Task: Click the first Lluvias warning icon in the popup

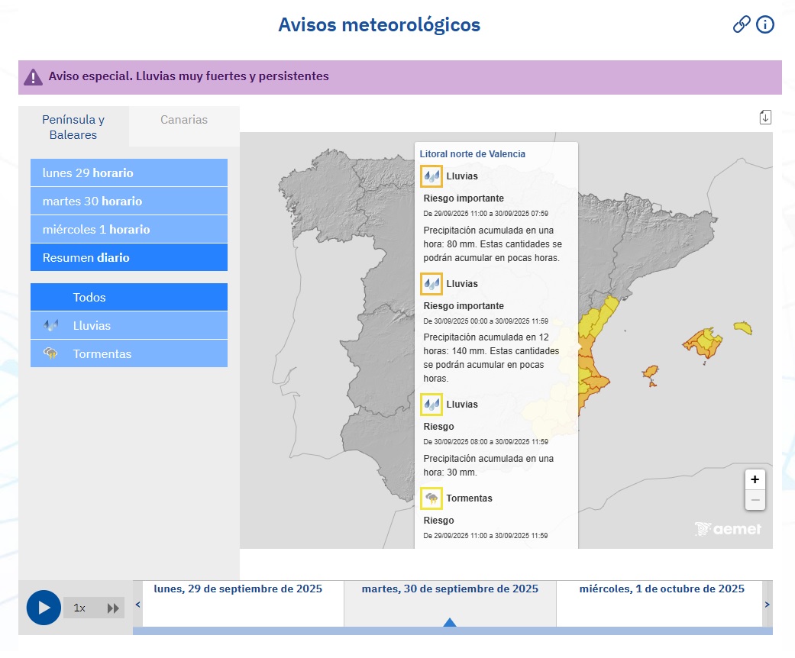Action: tap(431, 176)
